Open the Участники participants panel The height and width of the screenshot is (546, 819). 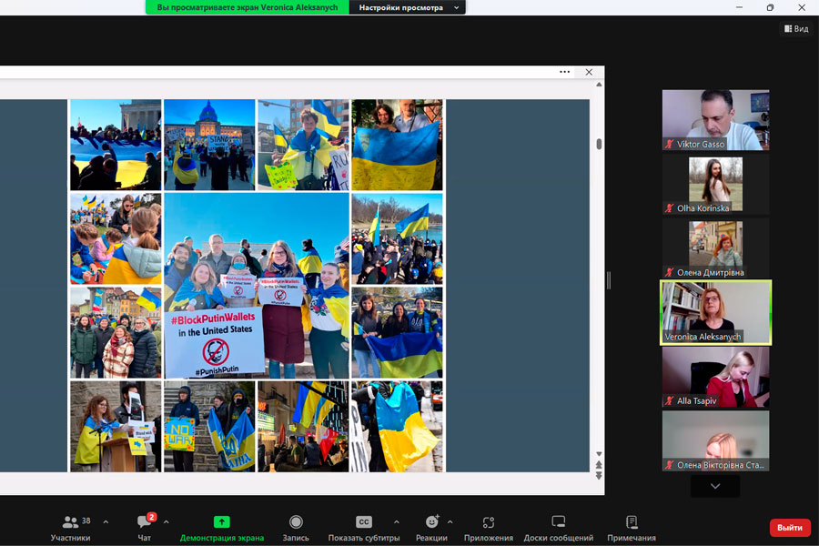[x=70, y=528]
